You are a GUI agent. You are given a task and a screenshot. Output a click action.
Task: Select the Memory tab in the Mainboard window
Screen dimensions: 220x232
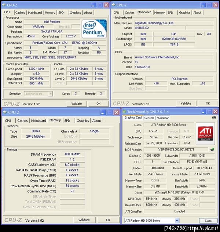point(159,13)
